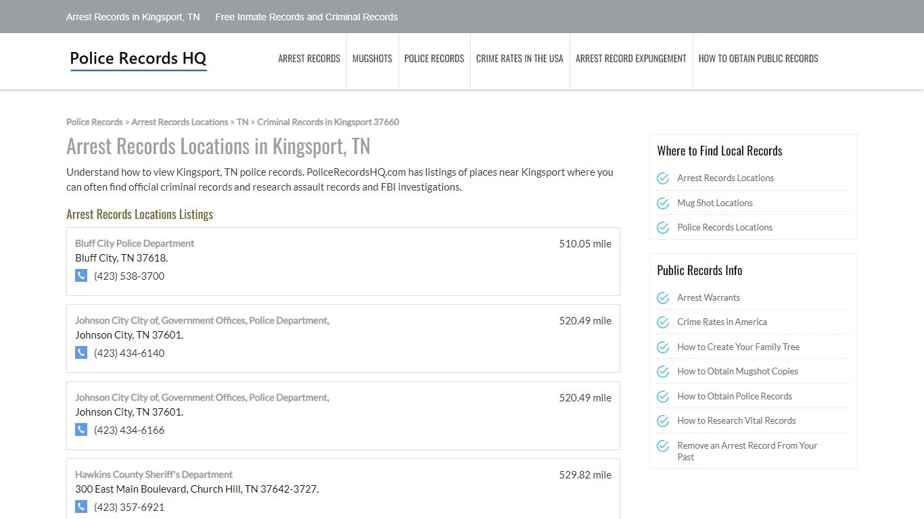Open How to Obtain Mugshot Copies link
Viewport: 924px width, 519px height.
(x=738, y=371)
